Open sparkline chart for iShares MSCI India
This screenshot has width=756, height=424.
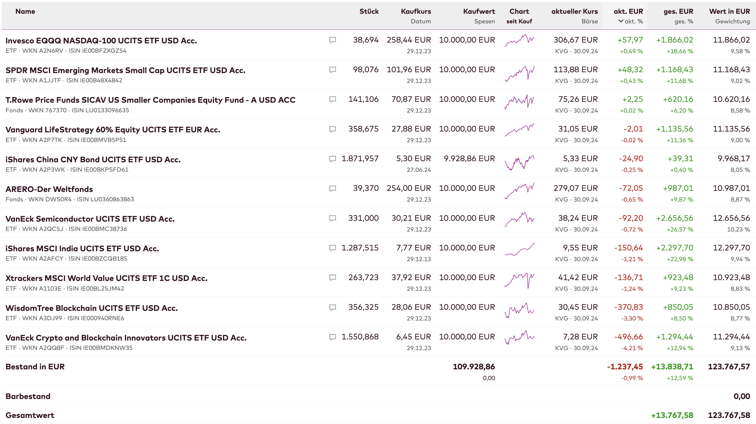(x=519, y=249)
